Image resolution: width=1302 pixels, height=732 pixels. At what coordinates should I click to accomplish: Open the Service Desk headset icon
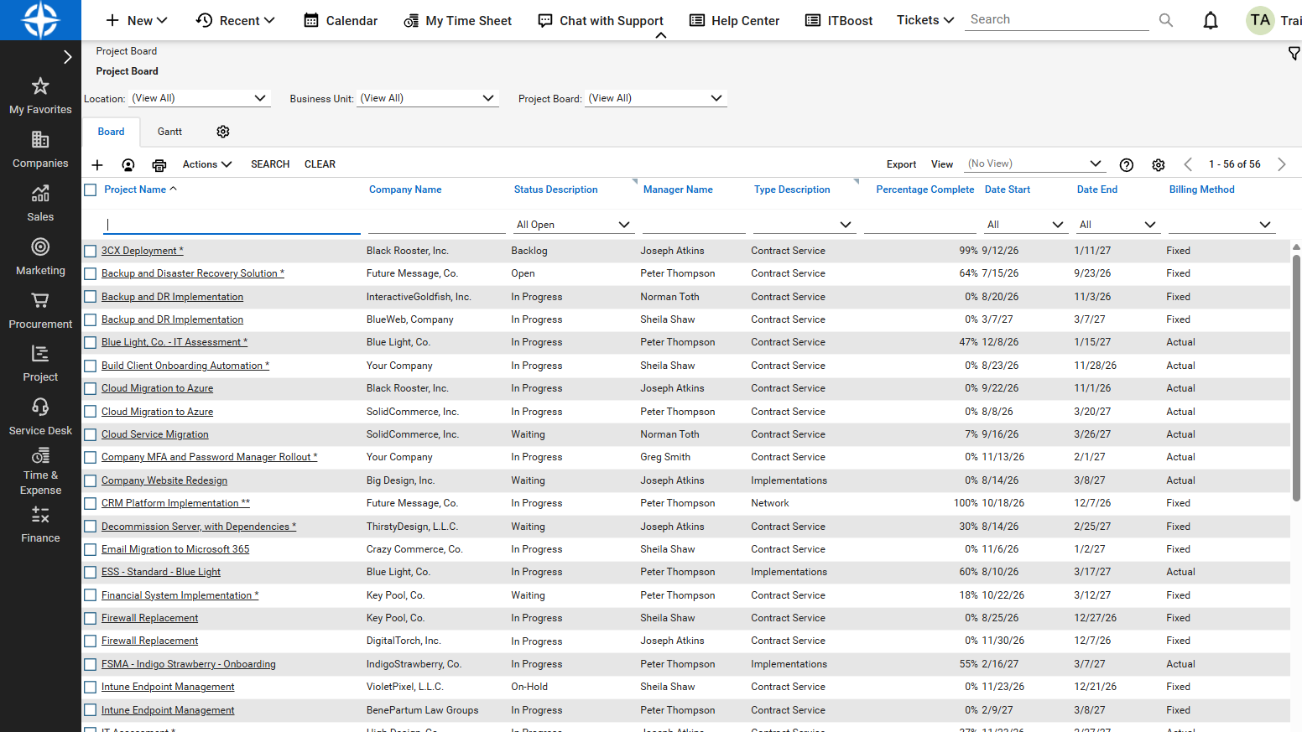[x=40, y=407]
